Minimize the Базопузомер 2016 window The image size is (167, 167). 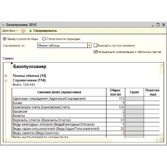click(153, 25)
